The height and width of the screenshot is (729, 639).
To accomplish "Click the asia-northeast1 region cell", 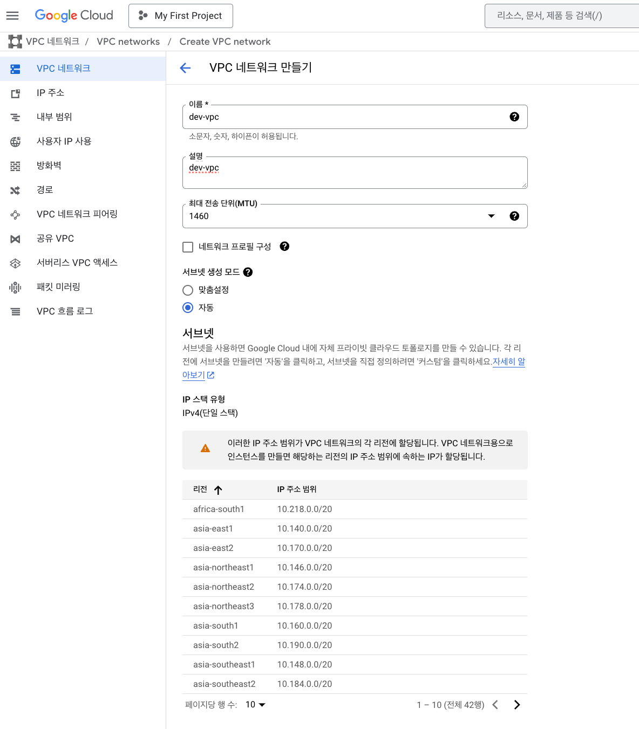I will 223,568.
